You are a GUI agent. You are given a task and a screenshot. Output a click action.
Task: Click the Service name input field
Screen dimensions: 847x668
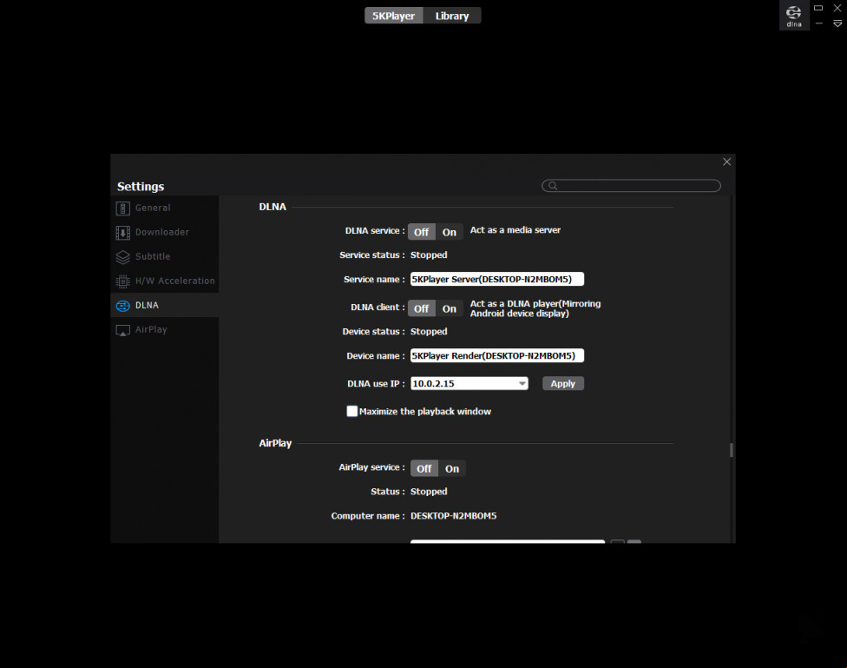pos(497,279)
